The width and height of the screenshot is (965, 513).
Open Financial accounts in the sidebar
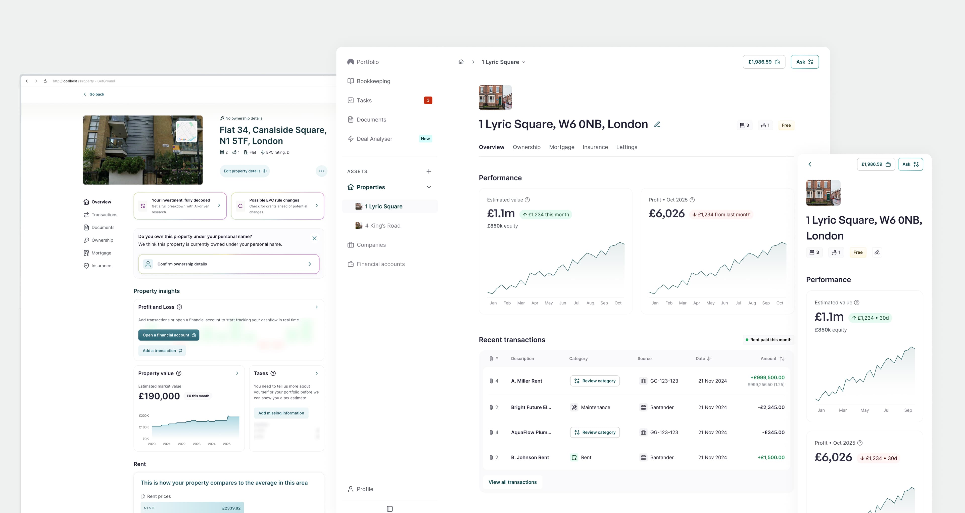[x=380, y=264]
